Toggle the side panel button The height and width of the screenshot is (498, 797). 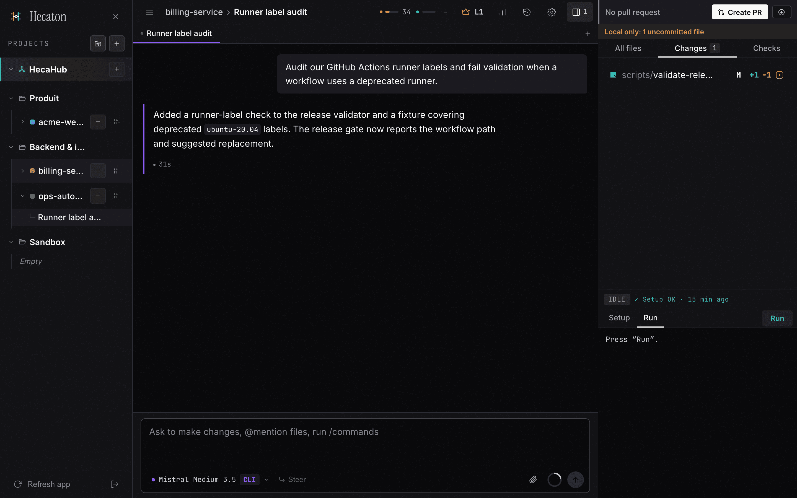coord(579,12)
